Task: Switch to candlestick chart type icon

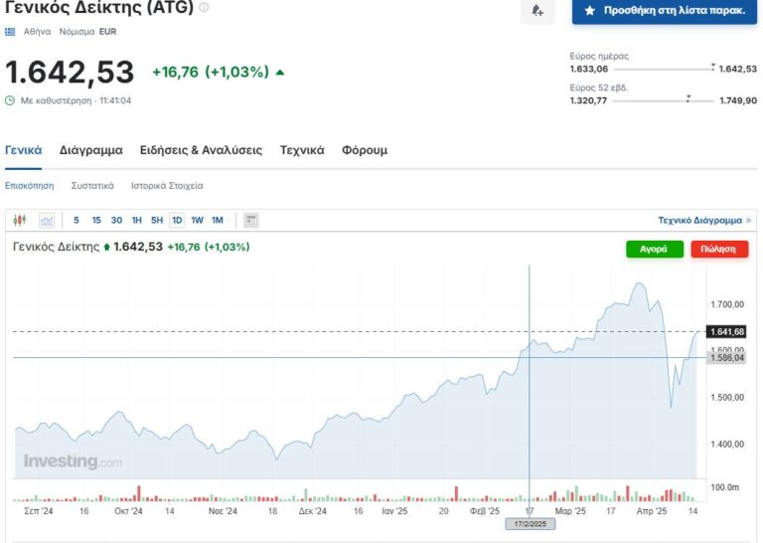Action: [x=20, y=220]
